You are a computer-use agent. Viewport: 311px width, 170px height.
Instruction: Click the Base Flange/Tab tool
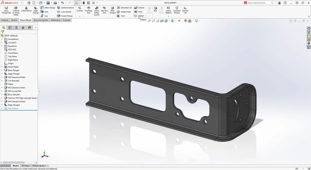tap(6, 10)
